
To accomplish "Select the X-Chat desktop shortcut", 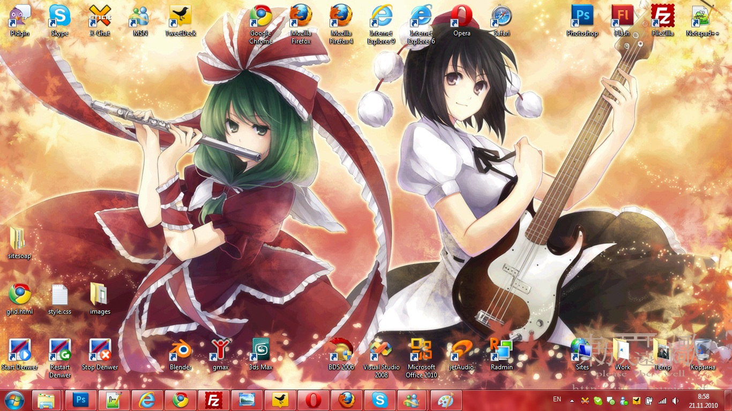I will [x=100, y=20].
